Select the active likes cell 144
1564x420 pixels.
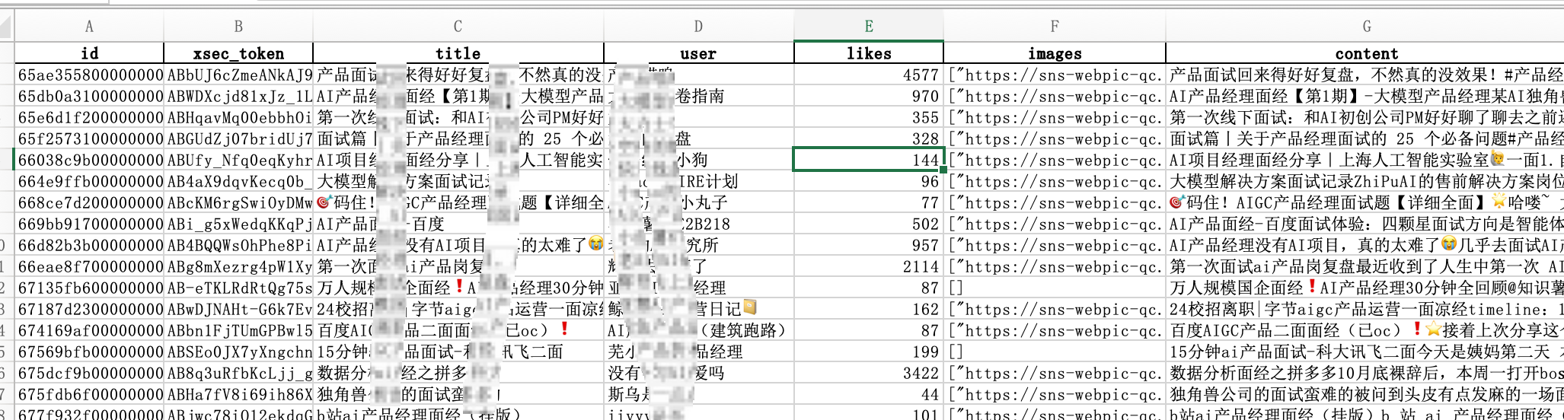tap(869, 160)
